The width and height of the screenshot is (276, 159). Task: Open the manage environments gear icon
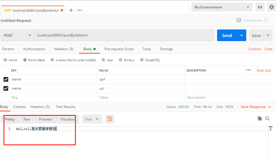click(271, 7)
